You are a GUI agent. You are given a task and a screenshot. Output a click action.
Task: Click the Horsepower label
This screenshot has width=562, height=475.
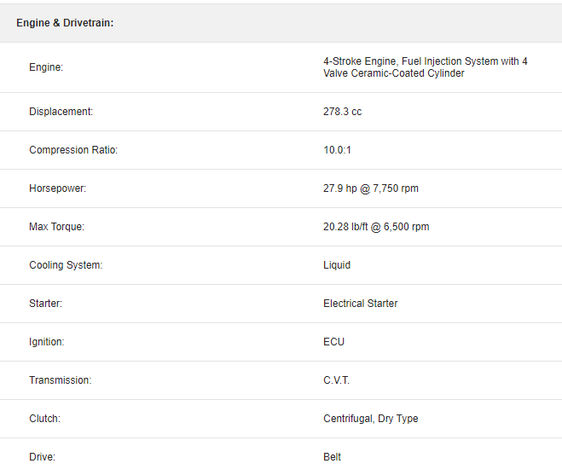pos(57,188)
